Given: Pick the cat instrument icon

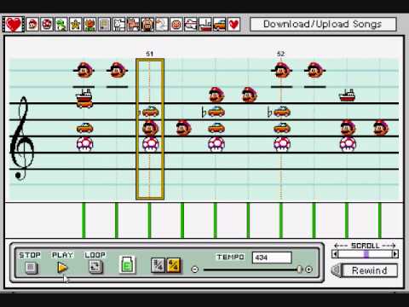Looking at the screenshot, I should (133, 25).
